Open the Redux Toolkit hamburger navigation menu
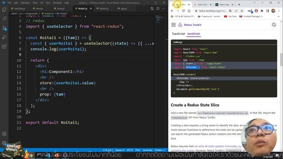 coord(173,25)
